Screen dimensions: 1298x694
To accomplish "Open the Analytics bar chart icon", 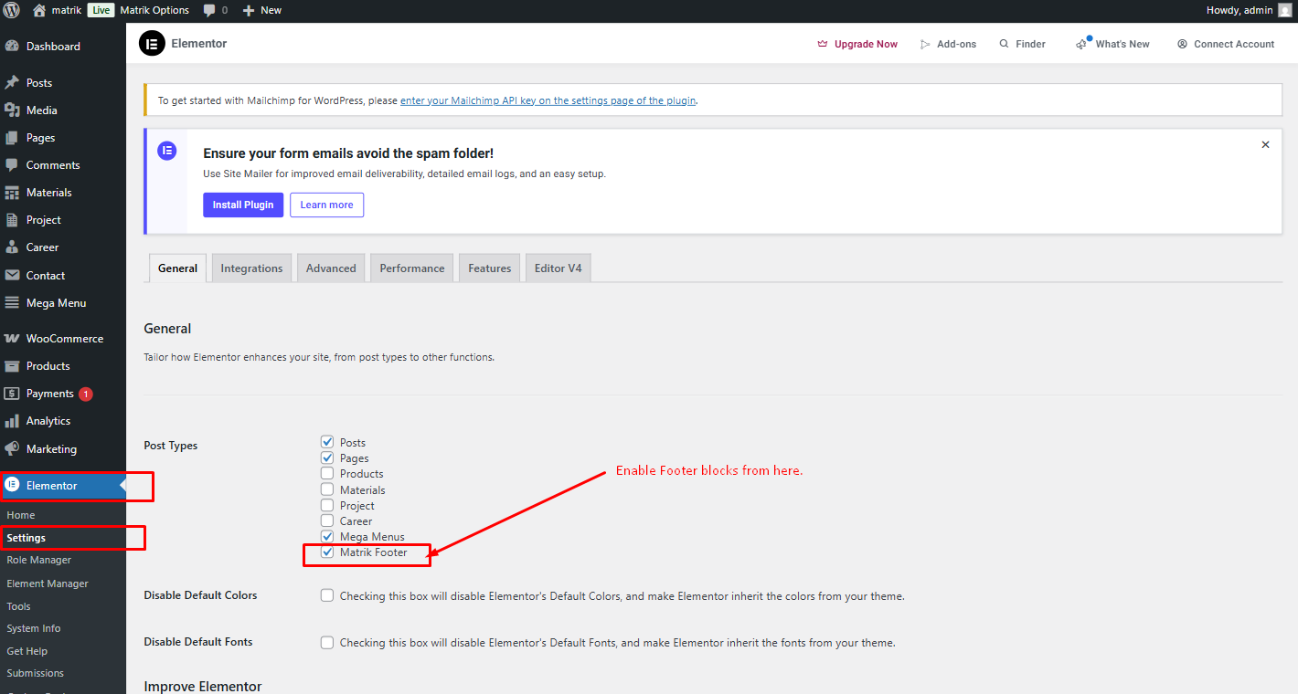I will pos(12,421).
